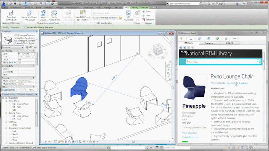Viewport: 269px width, 151px height.
Task: Click the favorites star icon in title bar
Action: click(213, 4)
